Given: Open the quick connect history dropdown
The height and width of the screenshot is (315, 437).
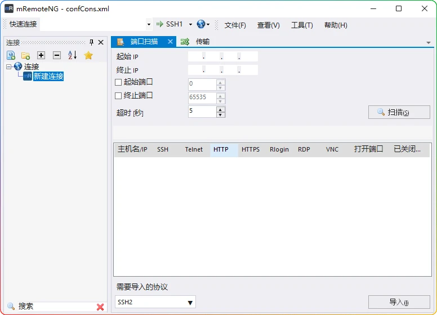Looking at the screenshot, I should click(149, 25).
